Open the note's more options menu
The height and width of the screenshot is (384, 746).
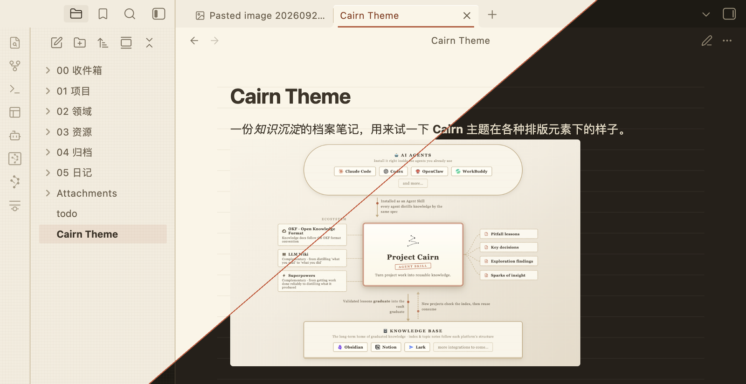pyautogui.click(x=727, y=41)
